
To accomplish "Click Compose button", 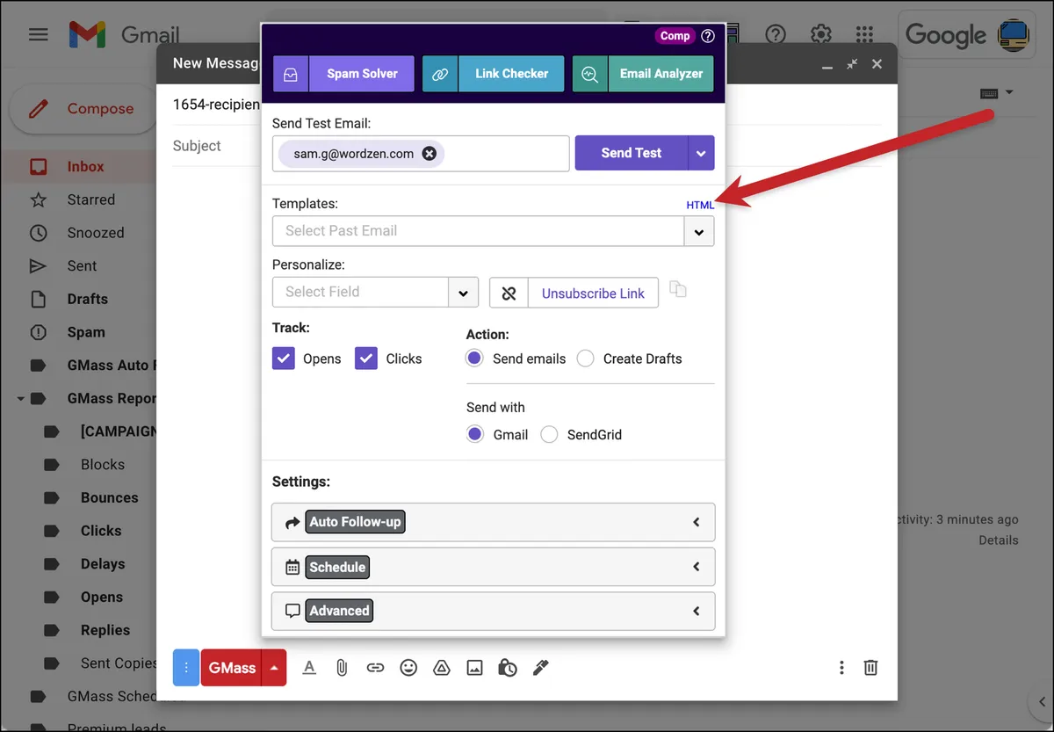I will 83,109.
